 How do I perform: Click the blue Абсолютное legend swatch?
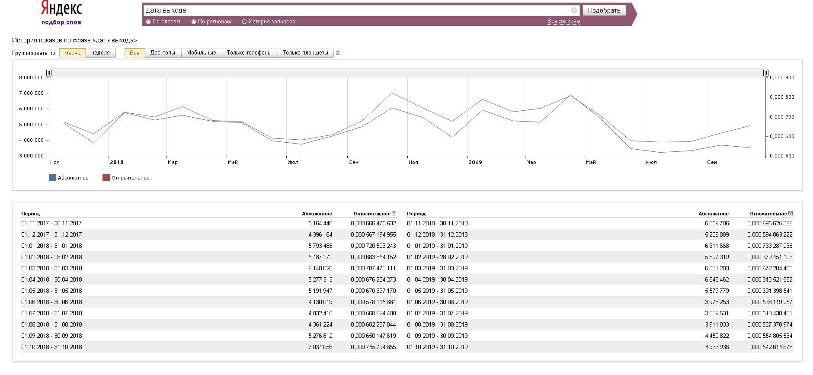(x=52, y=178)
